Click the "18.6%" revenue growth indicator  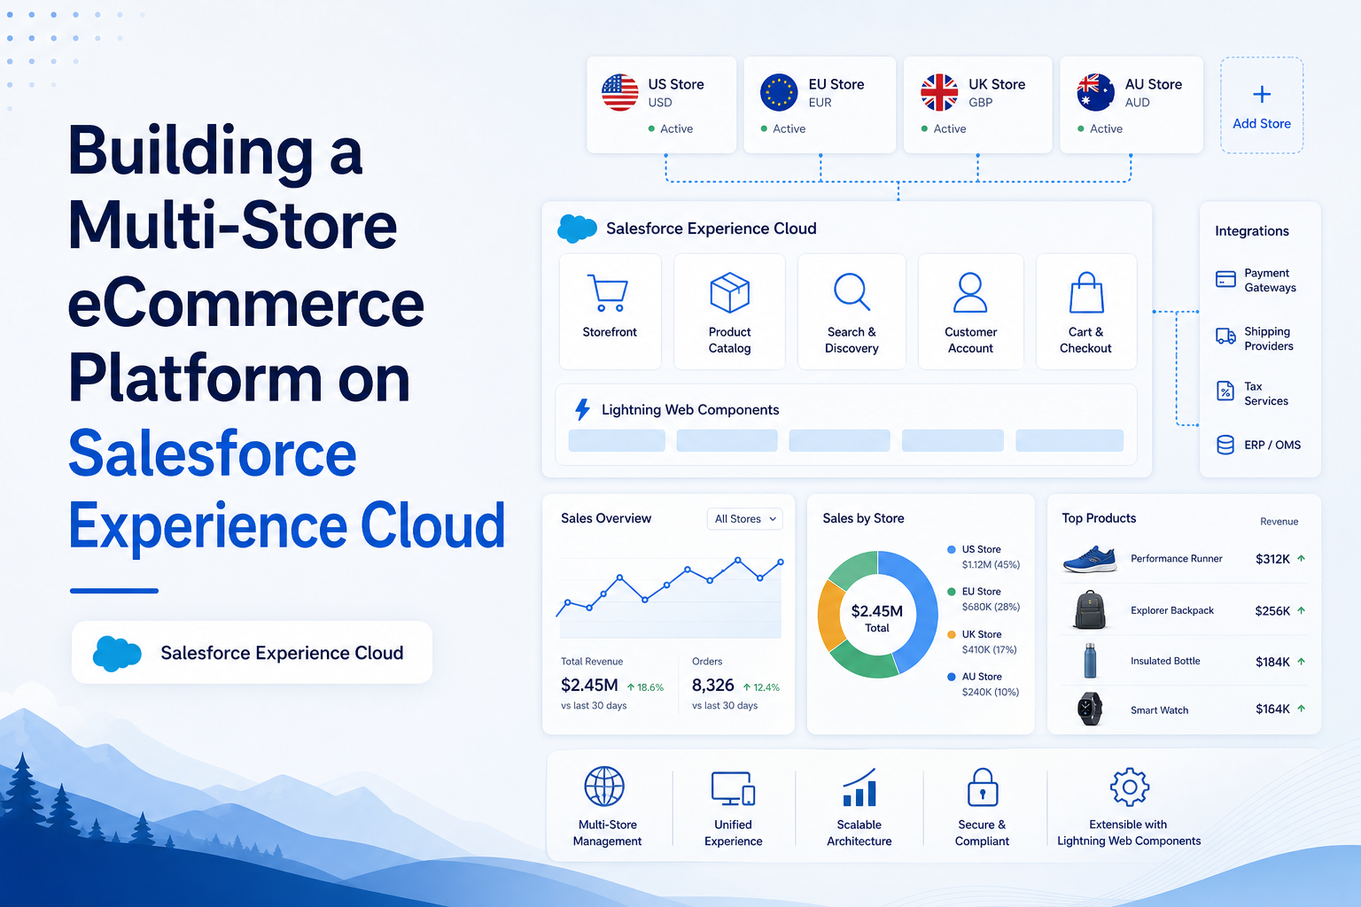point(645,687)
